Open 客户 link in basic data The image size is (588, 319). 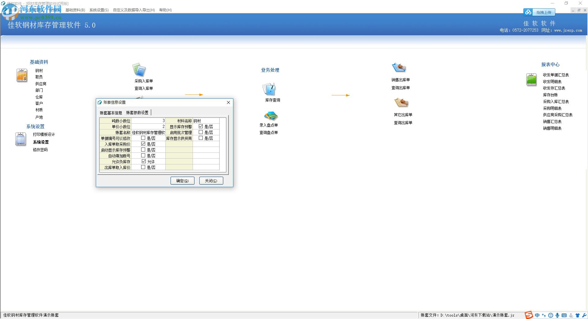coord(39,103)
